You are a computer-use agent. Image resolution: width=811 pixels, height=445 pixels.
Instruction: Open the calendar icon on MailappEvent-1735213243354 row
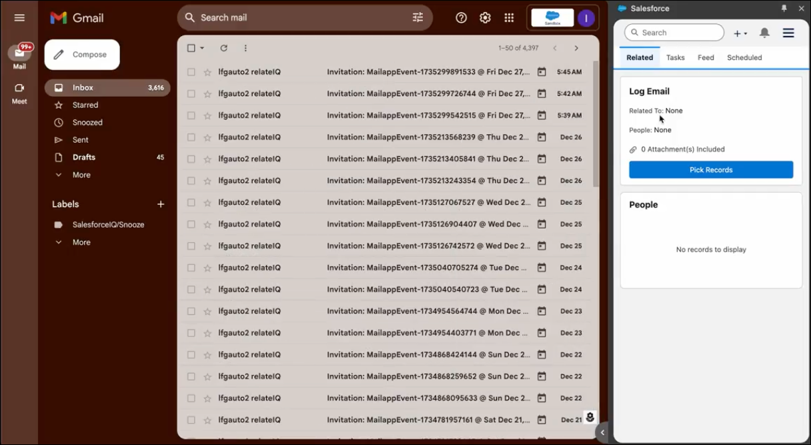point(542,181)
